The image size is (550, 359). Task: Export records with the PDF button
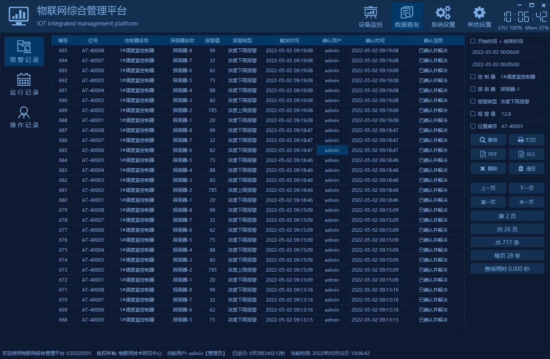(488, 154)
